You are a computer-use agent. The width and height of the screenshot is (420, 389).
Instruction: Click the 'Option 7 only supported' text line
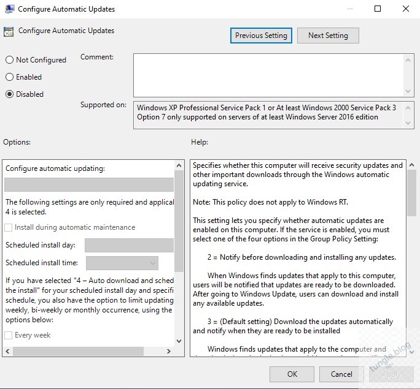coord(257,117)
